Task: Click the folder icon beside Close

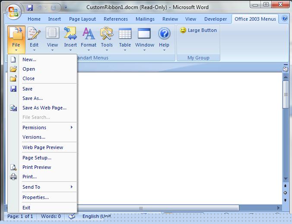Action: [x=13, y=78]
